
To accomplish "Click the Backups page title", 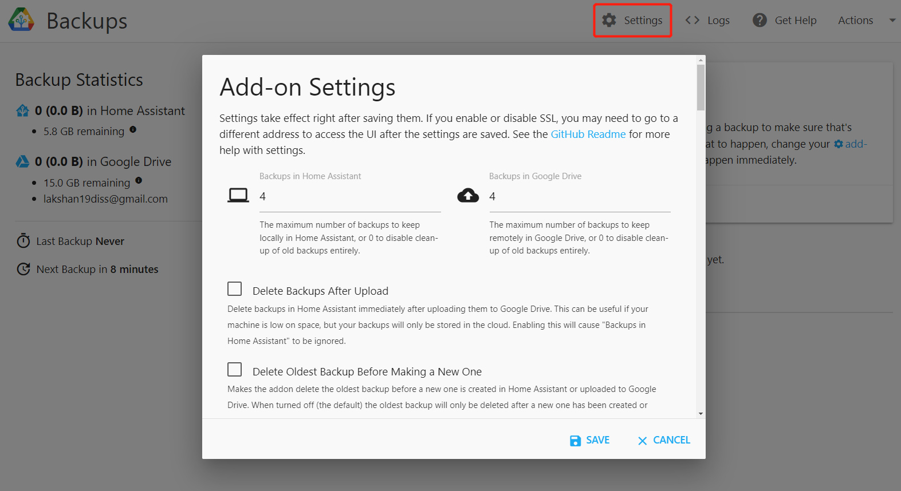I will click(87, 21).
